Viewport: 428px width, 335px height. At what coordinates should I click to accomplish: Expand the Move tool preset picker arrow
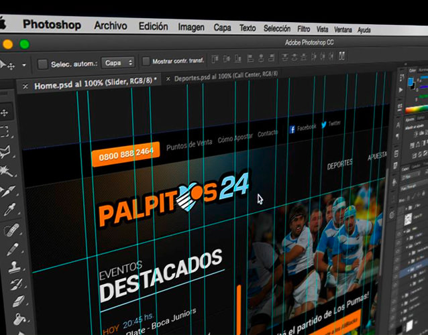click(24, 65)
